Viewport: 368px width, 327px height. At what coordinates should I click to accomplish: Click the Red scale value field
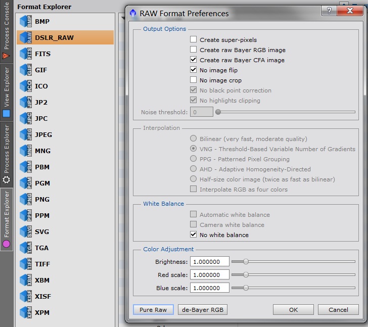pyautogui.click(x=210, y=274)
